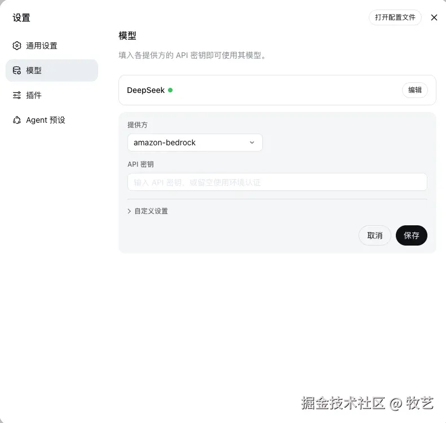Click the 模型 page heading
The height and width of the screenshot is (423, 446).
[x=127, y=36]
